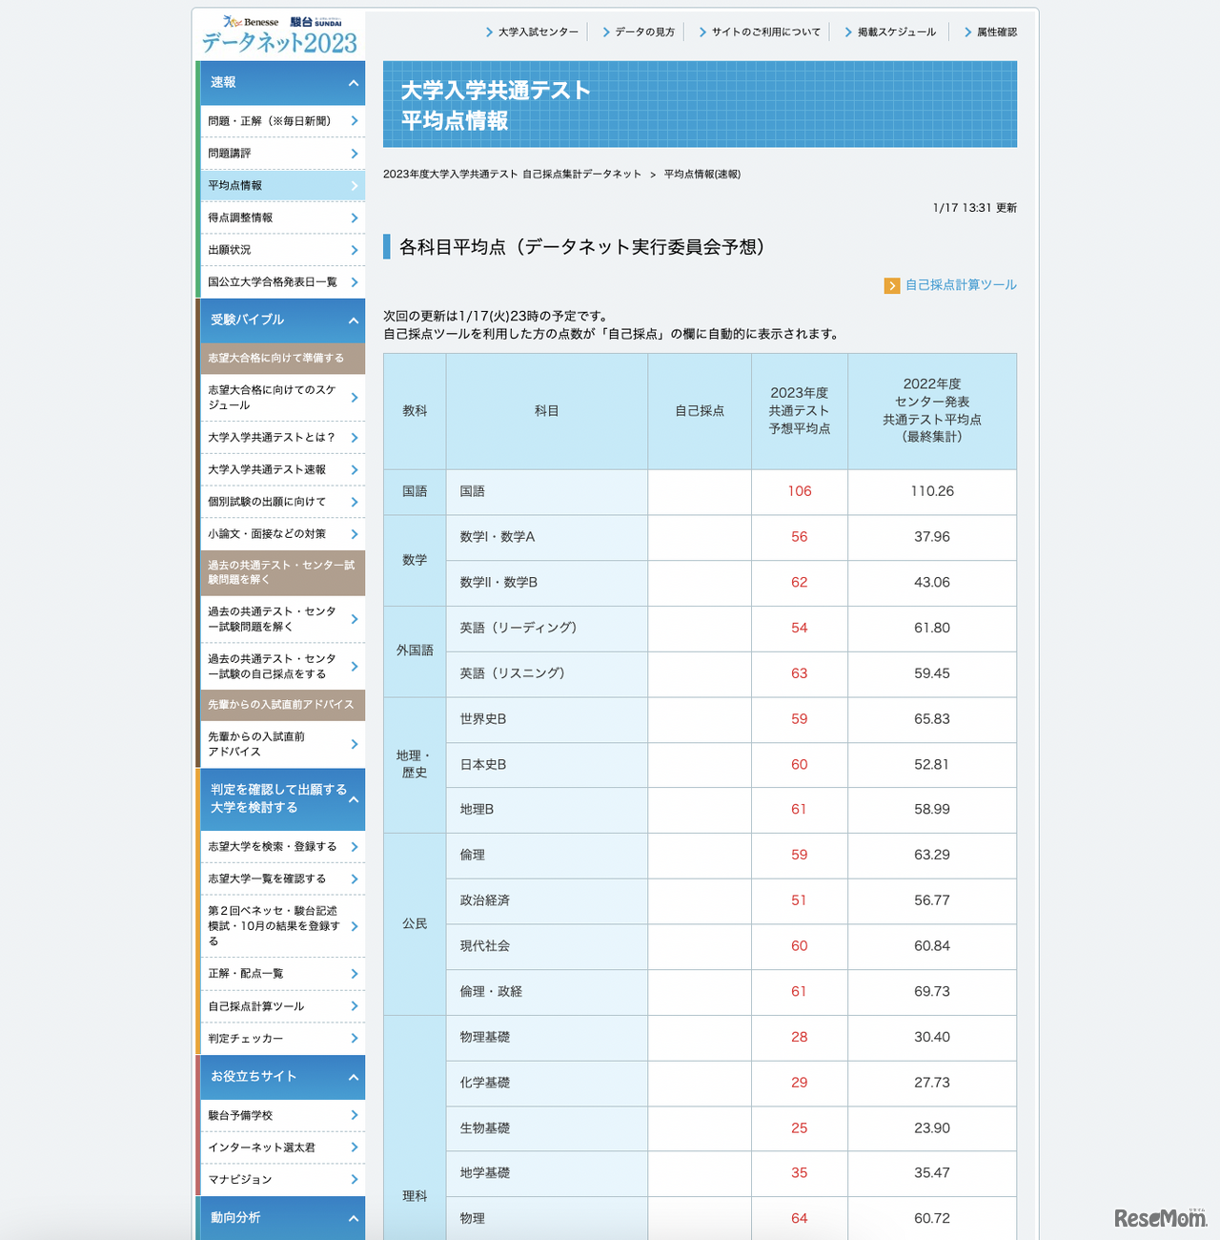Click the arrow icon beside 駿台予備学校

click(x=355, y=1116)
